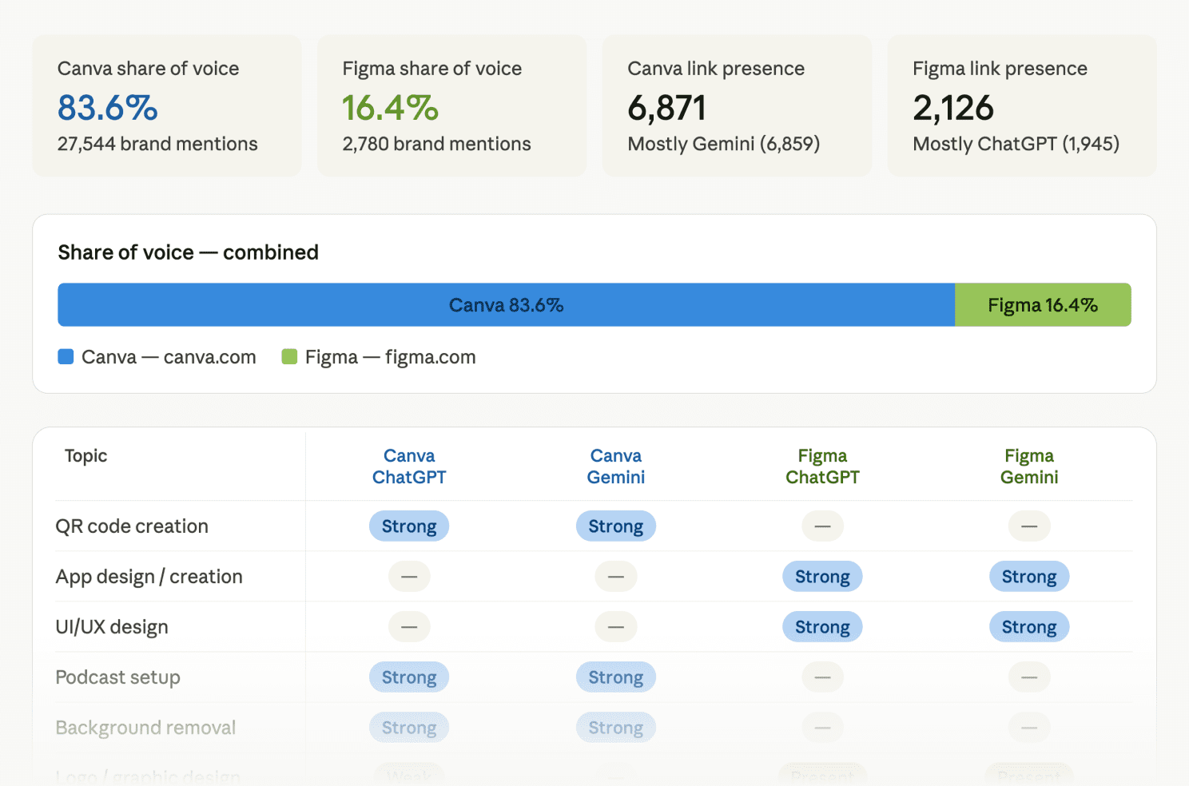Click the "Figma ChatGPT" column header

[x=822, y=466]
